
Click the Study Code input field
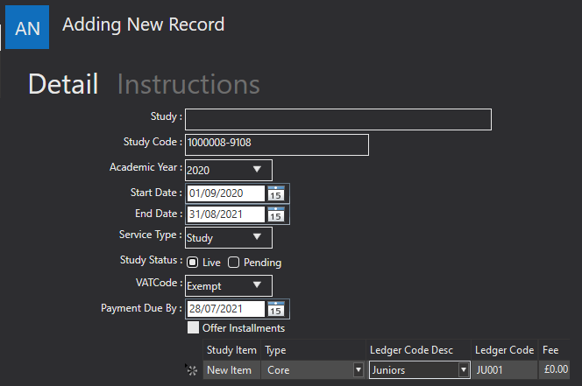pos(277,144)
